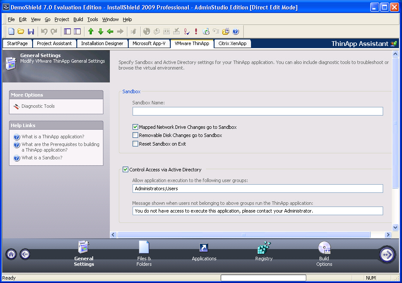Toggle Control Access via Active Directory checkbox
Viewport: 402px width, 283px height.
pyautogui.click(x=126, y=170)
